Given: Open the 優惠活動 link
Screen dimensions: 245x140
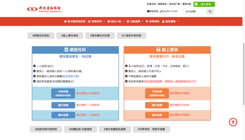Looking at the screenshot, I should [187, 4].
